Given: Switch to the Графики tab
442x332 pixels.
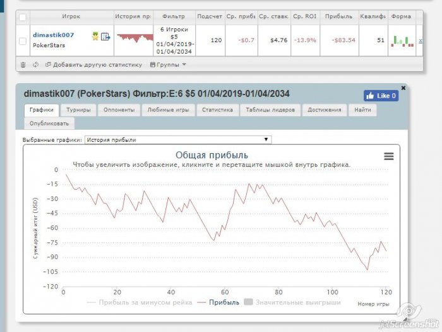Looking at the screenshot, I should (42, 110).
